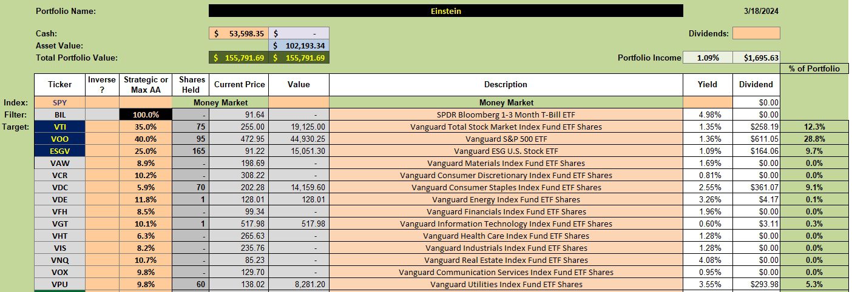Select the VDC ticker cell
852x292 pixels.
click(59, 188)
